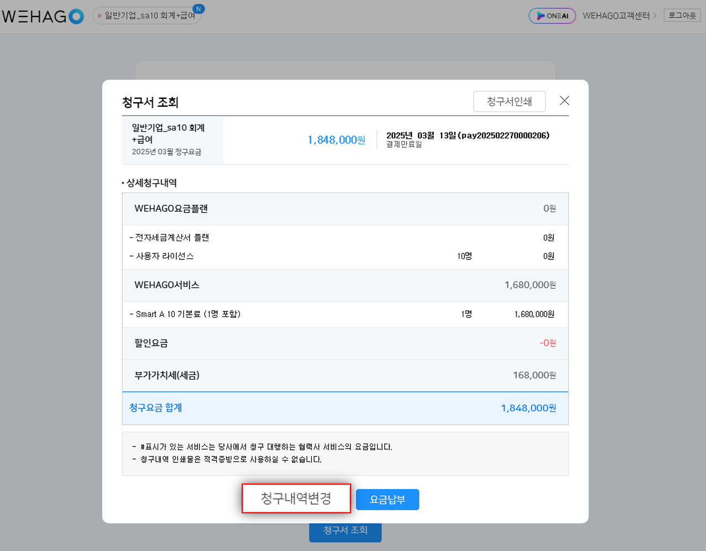
Task: Click the 1,848,000원 total in 합계 row
Action: click(x=528, y=408)
